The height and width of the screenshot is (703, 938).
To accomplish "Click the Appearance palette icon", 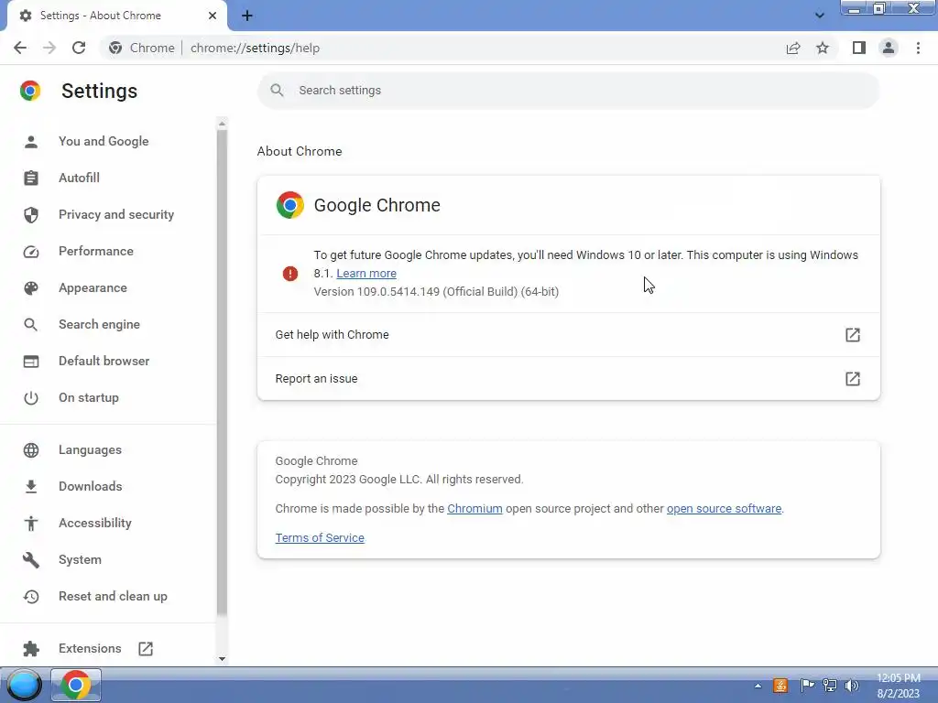I will coord(30,288).
